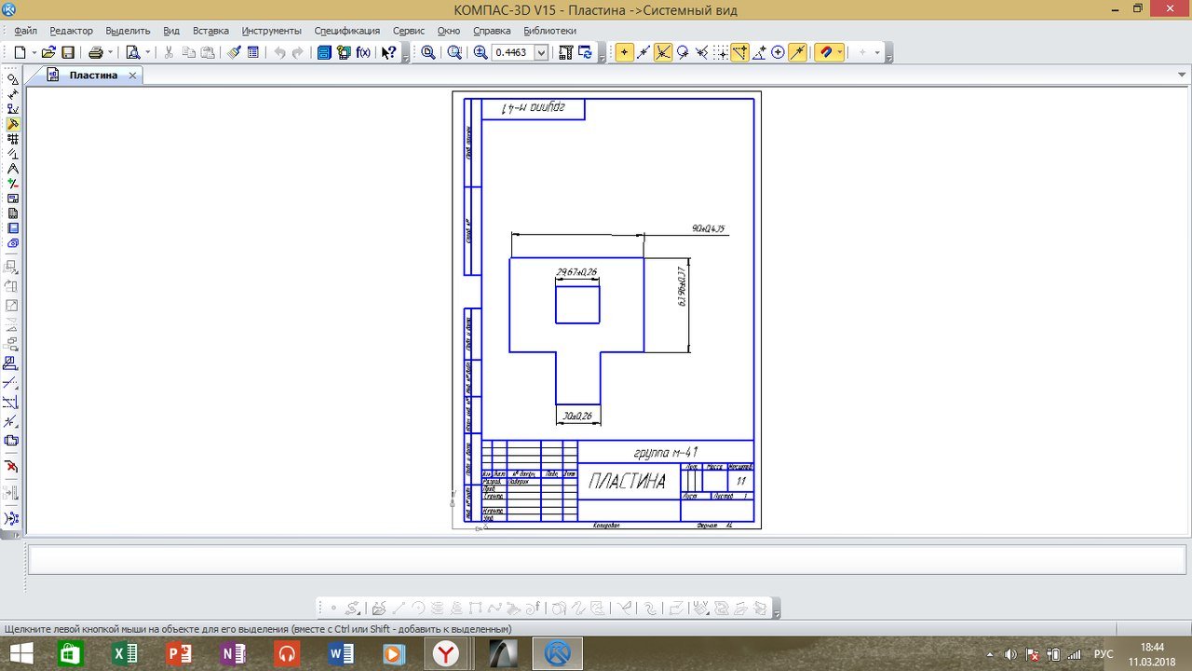1192x671 pixels.
Task: Toggle the magnet snapping button
Action: pos(823,53)
